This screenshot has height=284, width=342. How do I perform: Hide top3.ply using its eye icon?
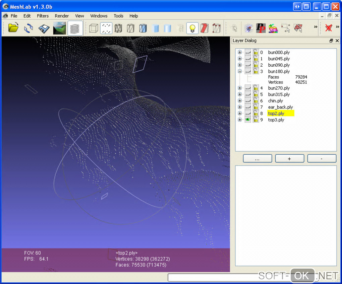pos(248,120)
